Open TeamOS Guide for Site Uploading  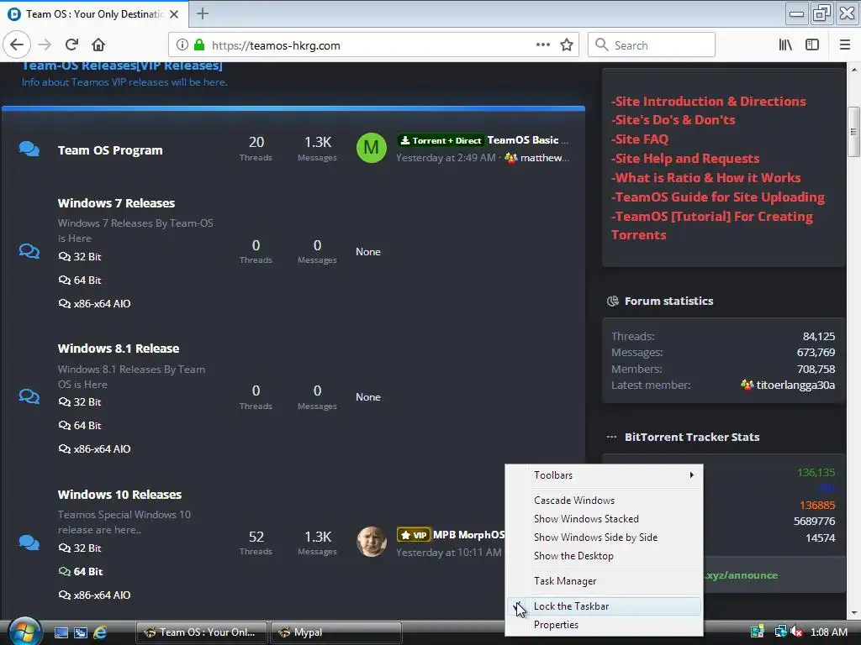tap(718, 197)
